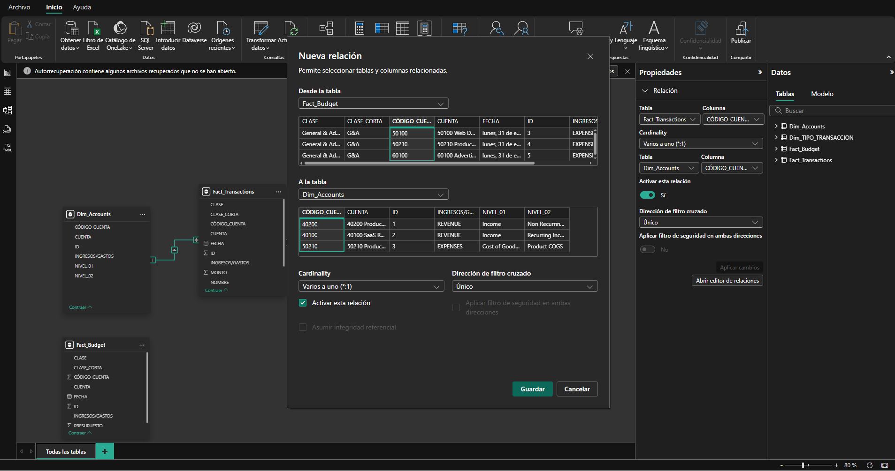Image resolution: width=895 pixels, height=471 pixels.
Task: Toggle the security filter switch labeled No
Action: click(x=648, y=249)
